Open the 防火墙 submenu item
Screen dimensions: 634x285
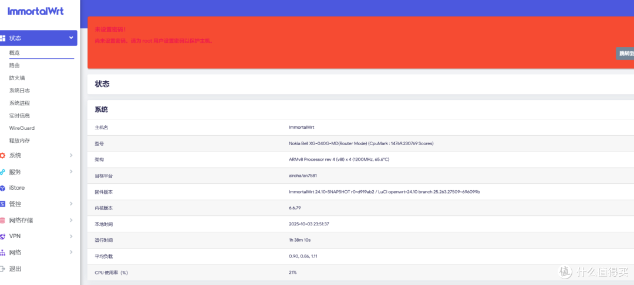click(17, 78)
